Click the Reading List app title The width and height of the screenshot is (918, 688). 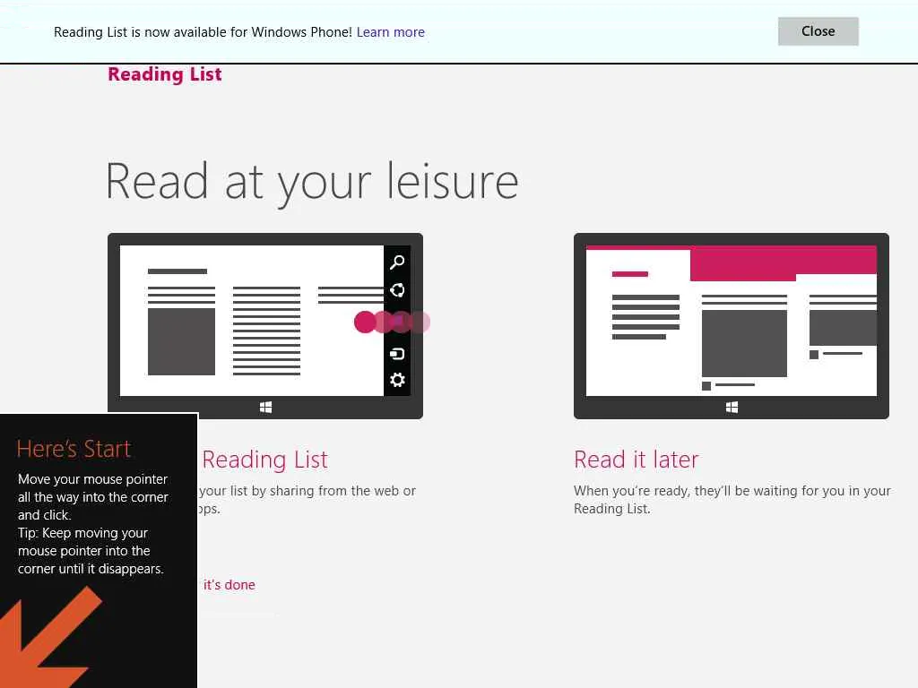tap(165, 74)
